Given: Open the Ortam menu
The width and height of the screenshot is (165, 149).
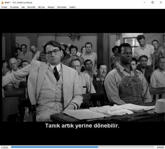Looking at the screenshot, I should (4, 7).
